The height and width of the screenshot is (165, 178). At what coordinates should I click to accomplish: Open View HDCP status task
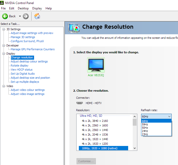pos(22,70)
